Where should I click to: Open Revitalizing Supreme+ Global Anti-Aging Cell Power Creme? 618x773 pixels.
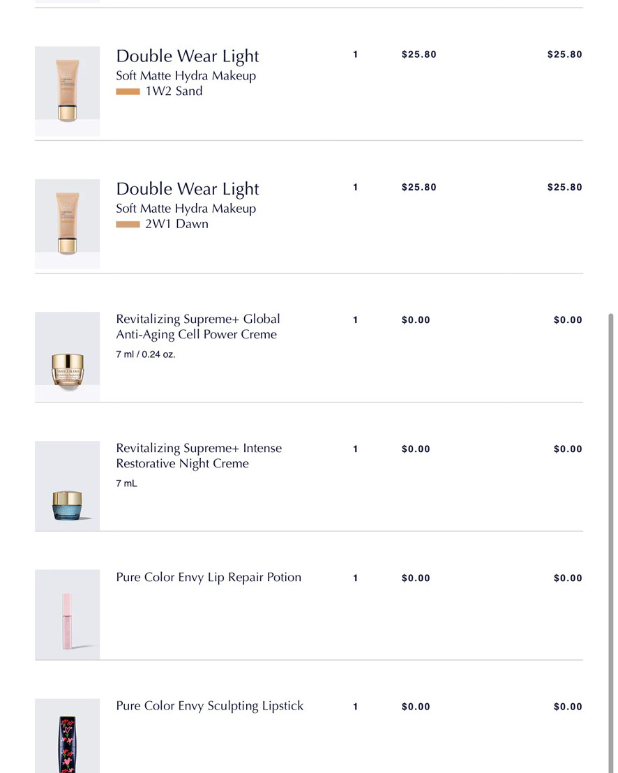[x=197, y=327]
